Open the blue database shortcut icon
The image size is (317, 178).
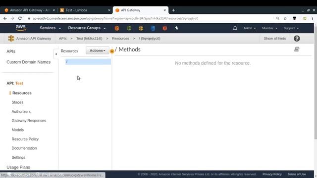coord(153,28)
